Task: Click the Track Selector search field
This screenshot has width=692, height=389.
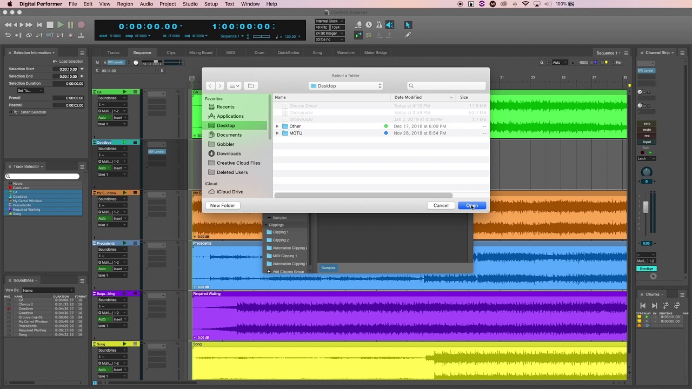Action: (x=42, y=176)
